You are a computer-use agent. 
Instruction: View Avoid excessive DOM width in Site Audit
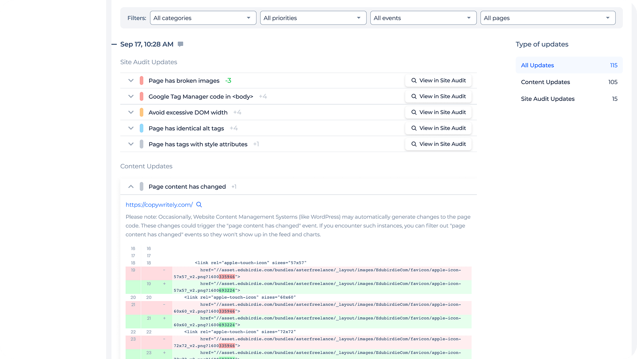(438, 112)
